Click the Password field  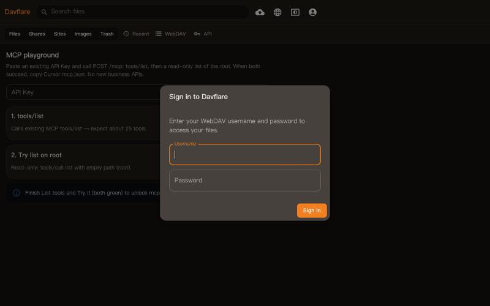244,181
